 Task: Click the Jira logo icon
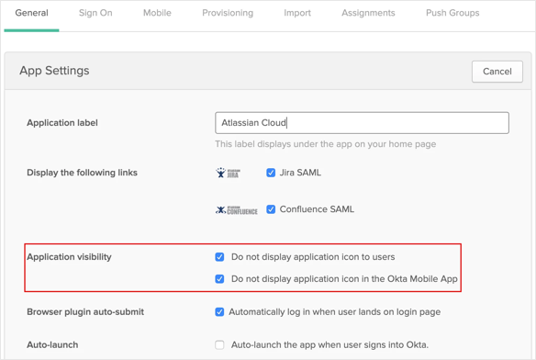tap(228, 173)
